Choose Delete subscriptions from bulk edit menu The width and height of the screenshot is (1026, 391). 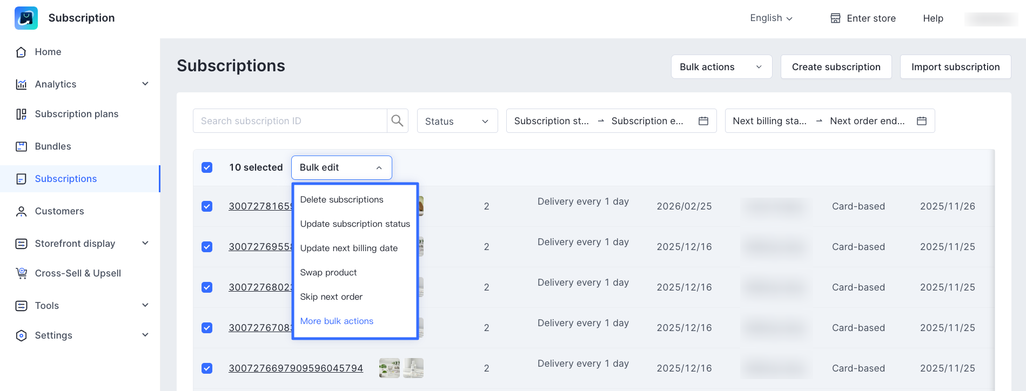(x=341, y=200)
